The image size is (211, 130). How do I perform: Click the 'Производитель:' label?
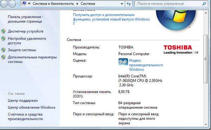coord(86,47)
